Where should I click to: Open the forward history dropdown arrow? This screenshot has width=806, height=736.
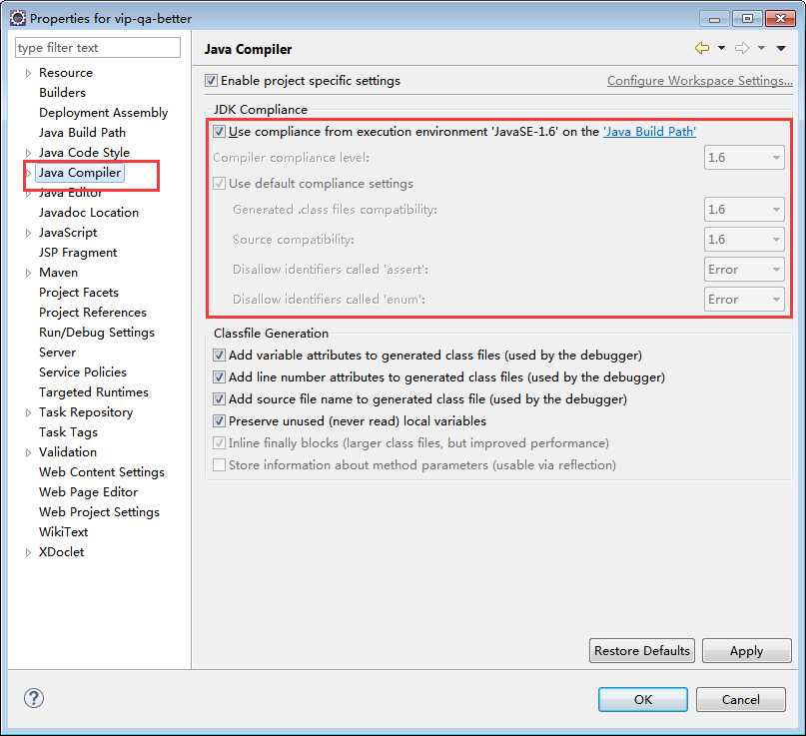pos(761,48)
